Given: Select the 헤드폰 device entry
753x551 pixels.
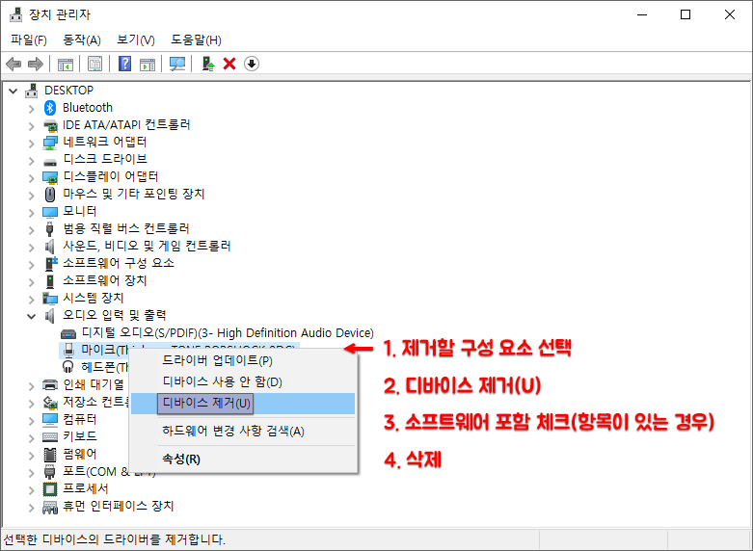Looking at the screenshot, I should coord(105,367).
